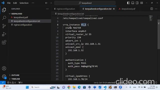Screen dimensions: 160x90
Task: Open the Accounts menu icon
Action: [4, 68]
